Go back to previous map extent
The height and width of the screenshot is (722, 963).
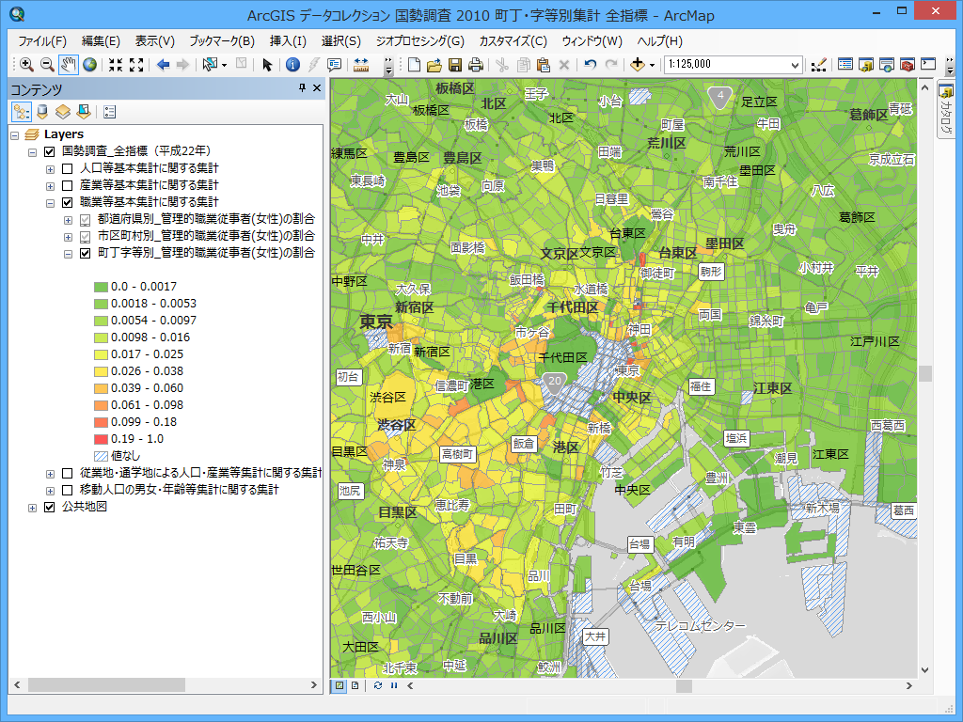coord(163,65)
